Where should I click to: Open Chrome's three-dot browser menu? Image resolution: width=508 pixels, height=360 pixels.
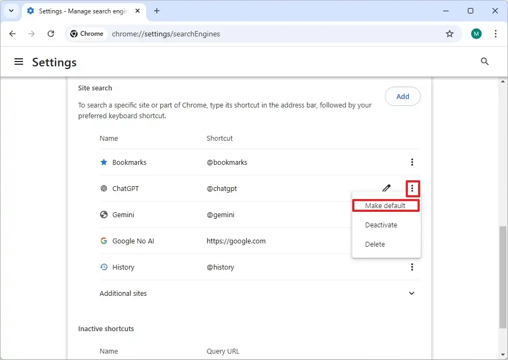coord(495,33)
